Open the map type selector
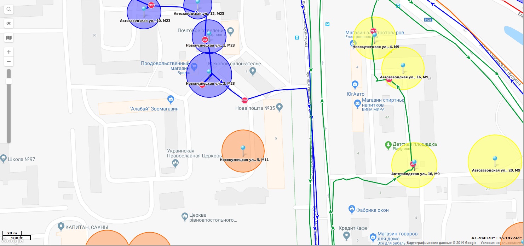 (9, 38)
